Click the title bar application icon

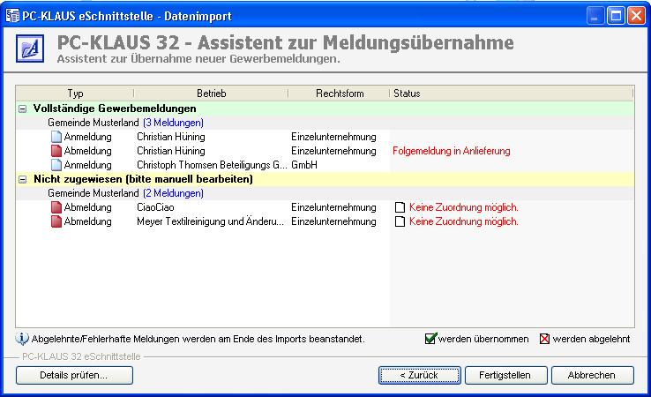12,13
